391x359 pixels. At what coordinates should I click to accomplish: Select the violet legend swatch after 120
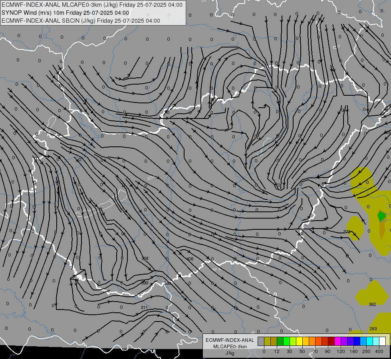pyautogui.click(x=351, y=341)
